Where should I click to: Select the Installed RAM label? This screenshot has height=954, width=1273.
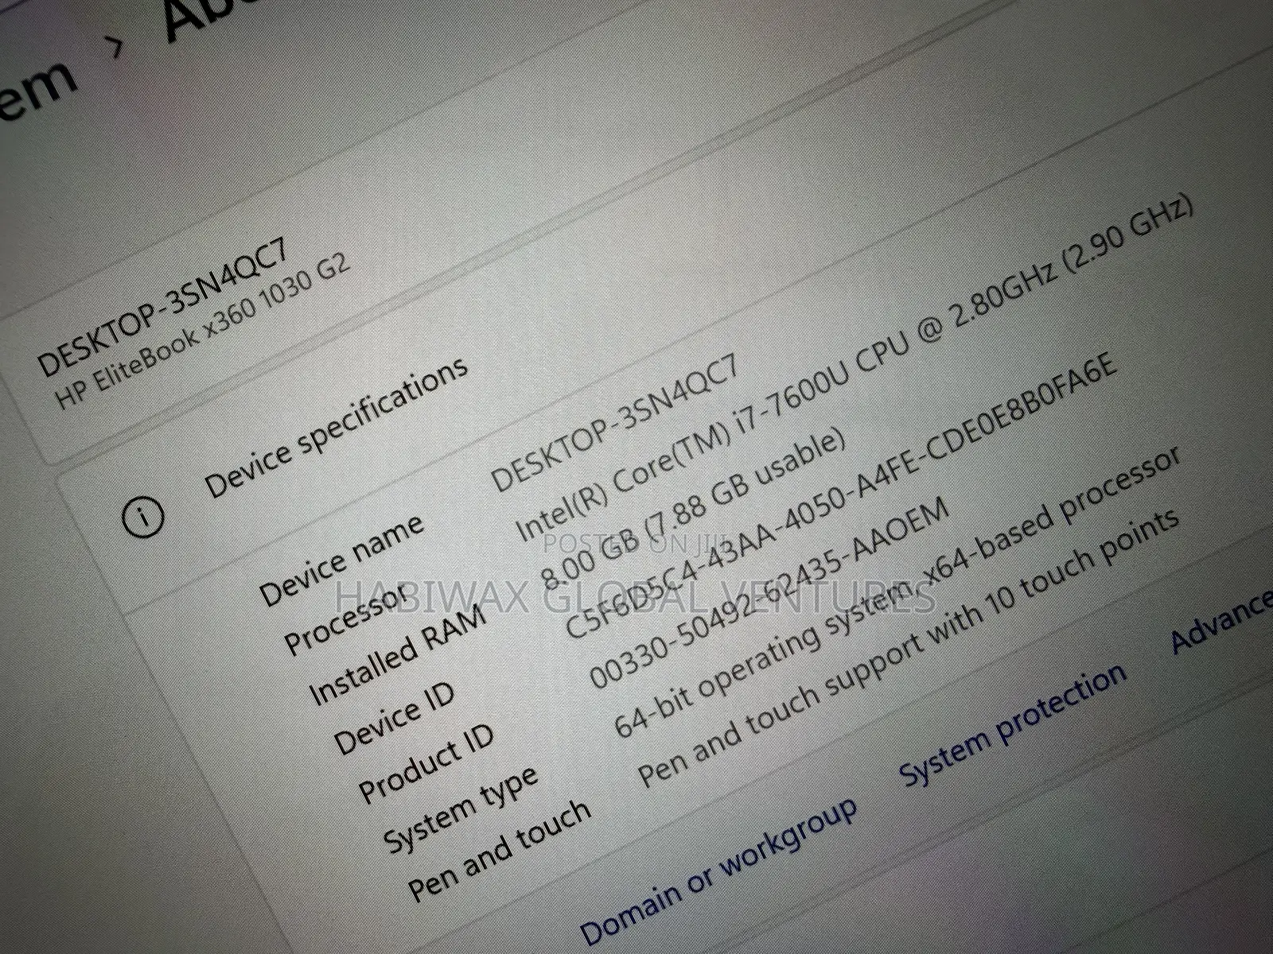(397, 656)
